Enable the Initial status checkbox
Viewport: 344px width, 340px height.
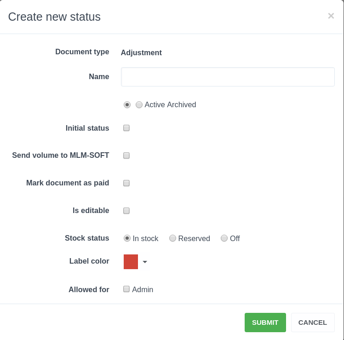126,128
